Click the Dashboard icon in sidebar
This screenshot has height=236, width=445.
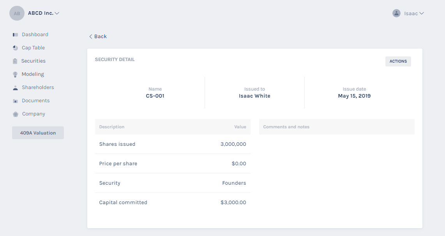pyautogui.click(x=16, y=35)
